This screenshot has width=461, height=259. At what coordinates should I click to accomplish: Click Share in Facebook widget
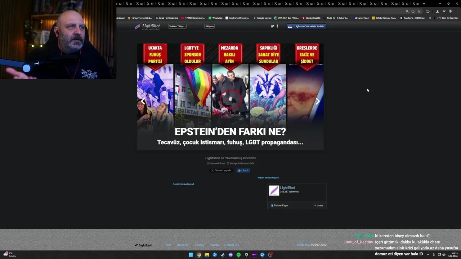click(318, 205)
